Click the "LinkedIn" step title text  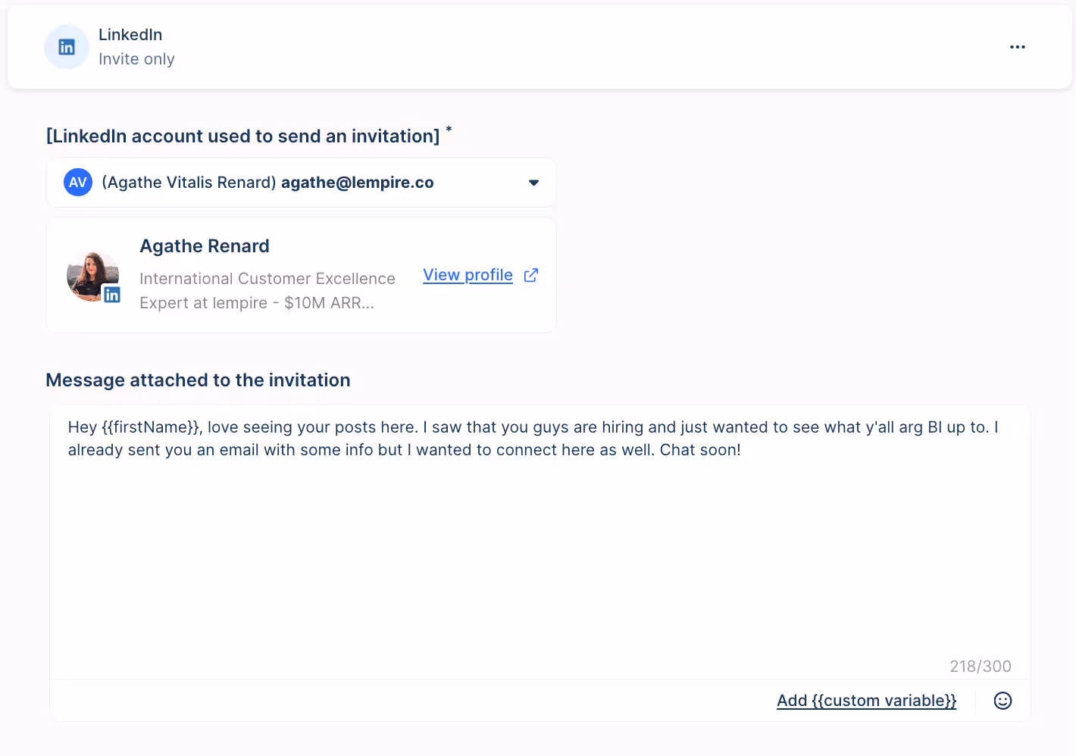point(130,35)
